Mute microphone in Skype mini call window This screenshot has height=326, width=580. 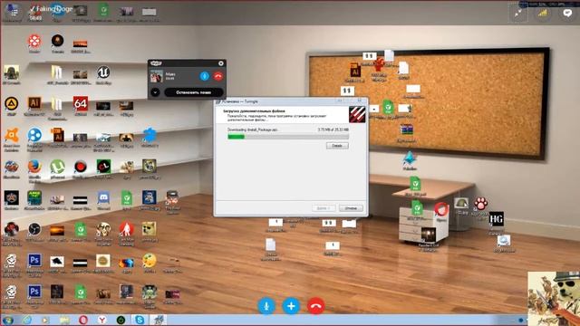pos(204,76)
